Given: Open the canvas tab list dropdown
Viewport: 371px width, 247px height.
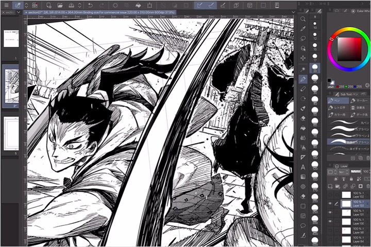Looking at the screenshot, I should pyautogui.click(x=293, y=12).
